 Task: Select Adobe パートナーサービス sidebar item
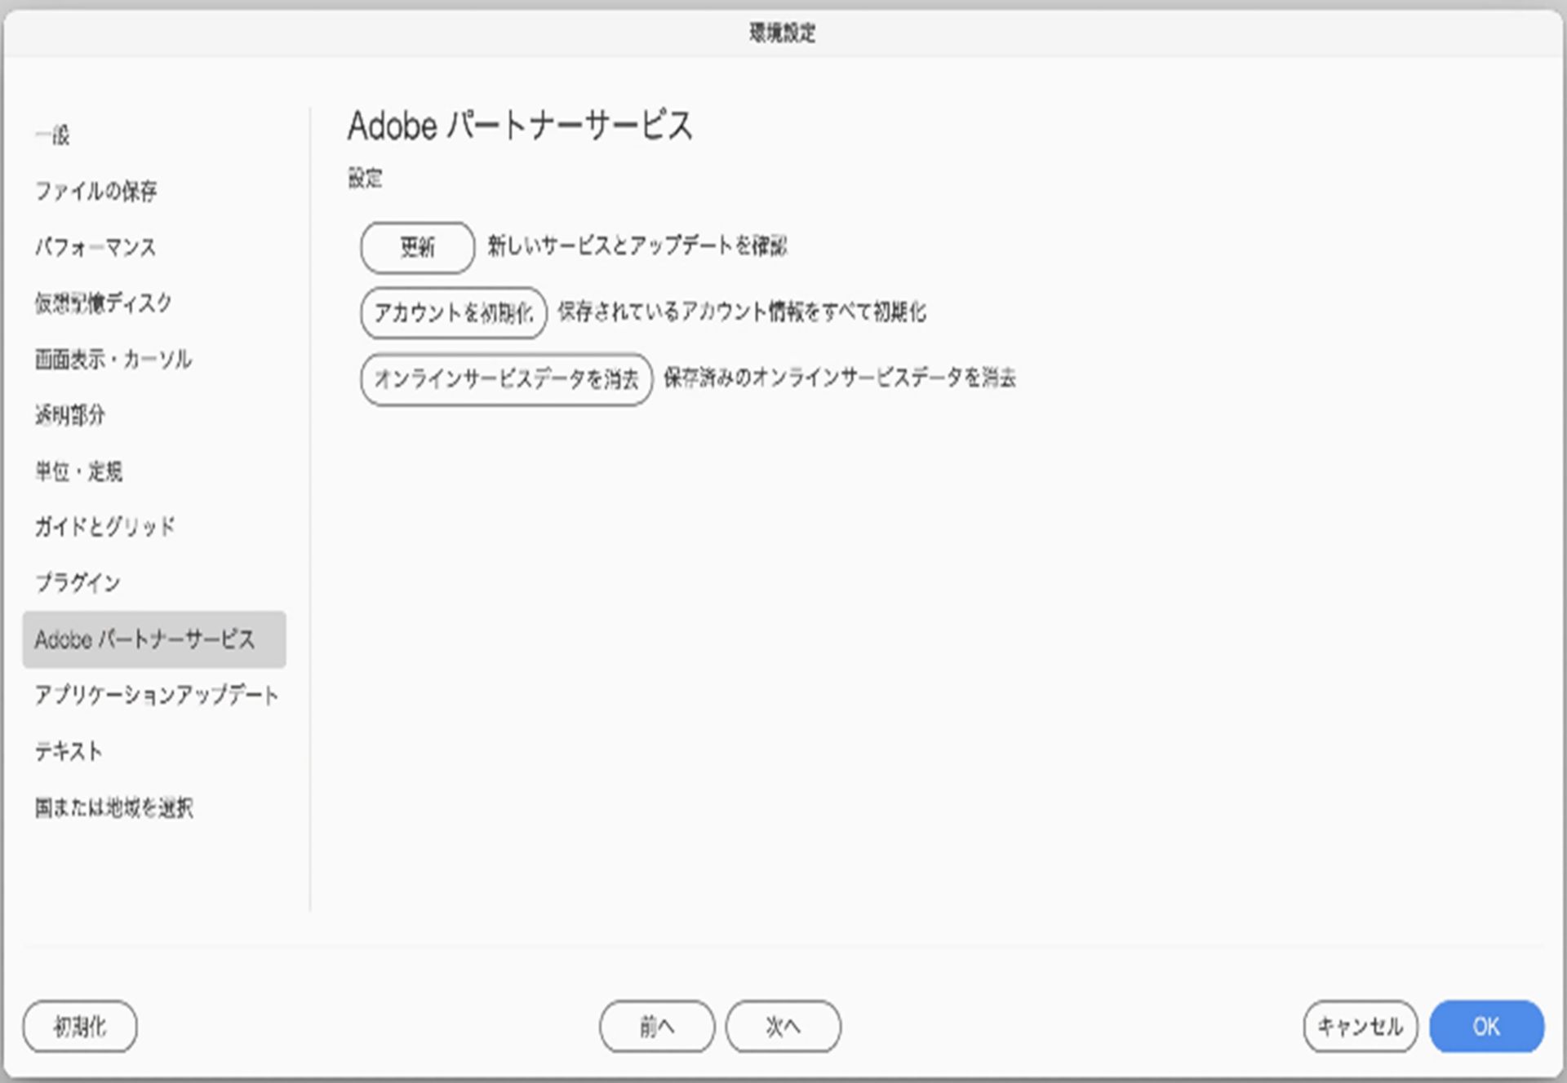154,639
